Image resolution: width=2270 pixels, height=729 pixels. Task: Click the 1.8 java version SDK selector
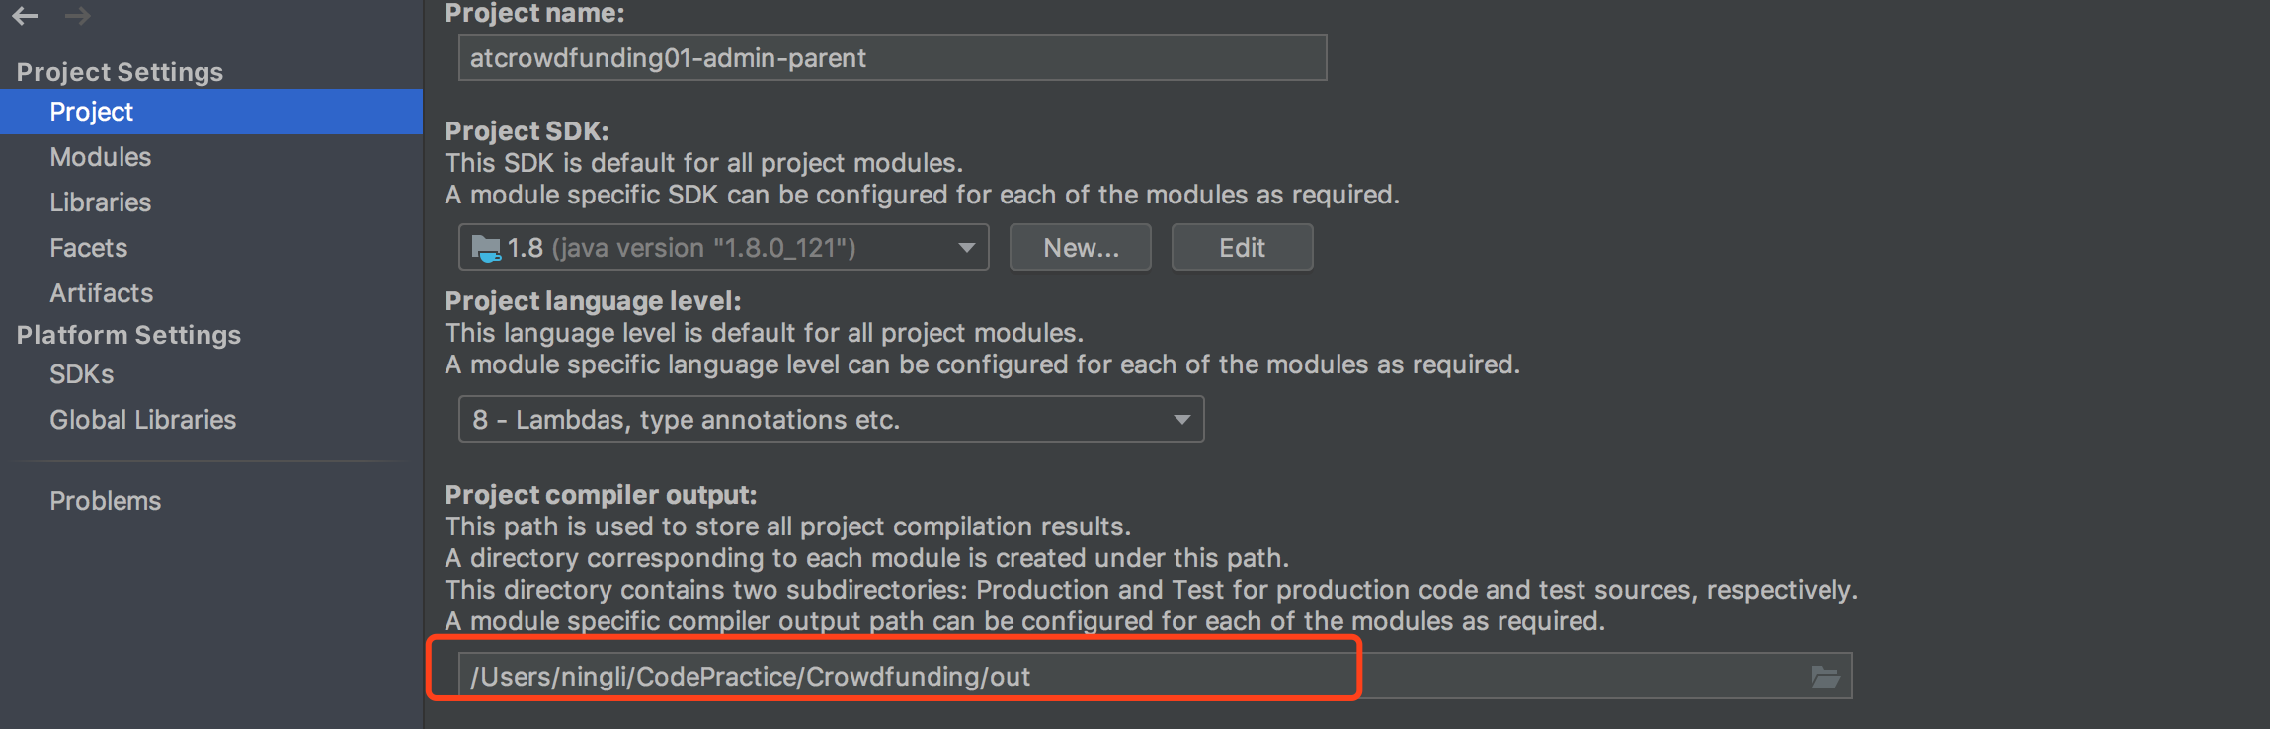pyautogui.click(x=723, y=247)
